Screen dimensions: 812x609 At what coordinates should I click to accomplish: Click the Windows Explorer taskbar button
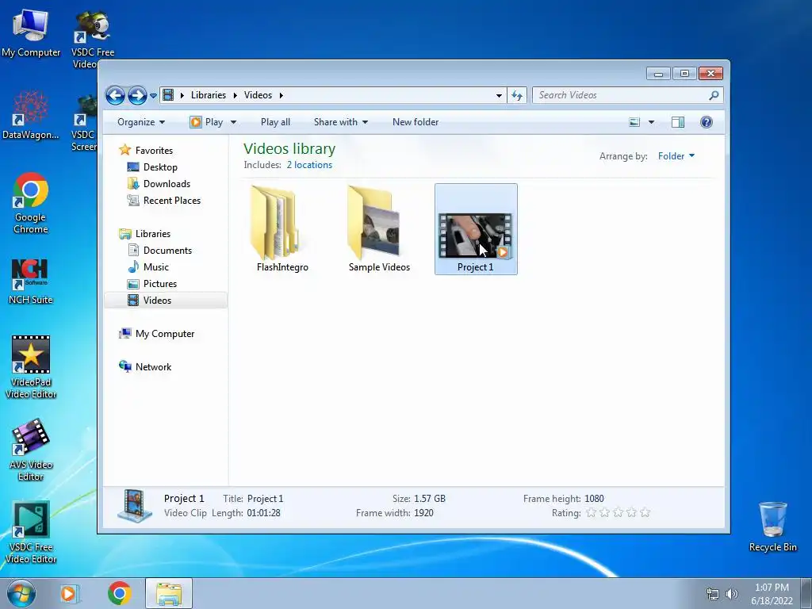pyautogui.click(x=169, y=593)
